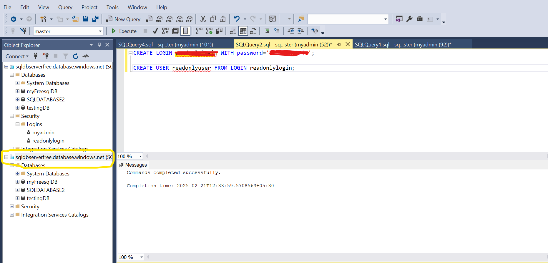The image size is (548, 263).
Task: Open the File menu
Action: click(x=7, y=7)
